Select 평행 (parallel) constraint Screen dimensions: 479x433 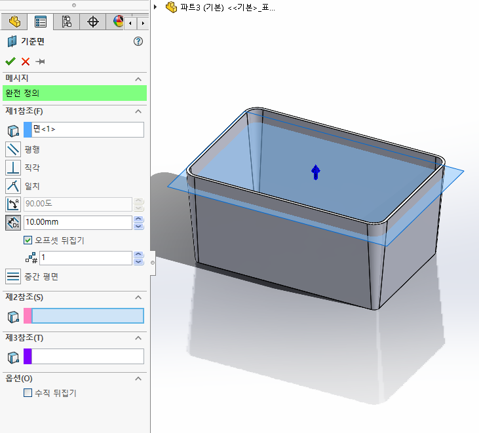coord(13,149)
